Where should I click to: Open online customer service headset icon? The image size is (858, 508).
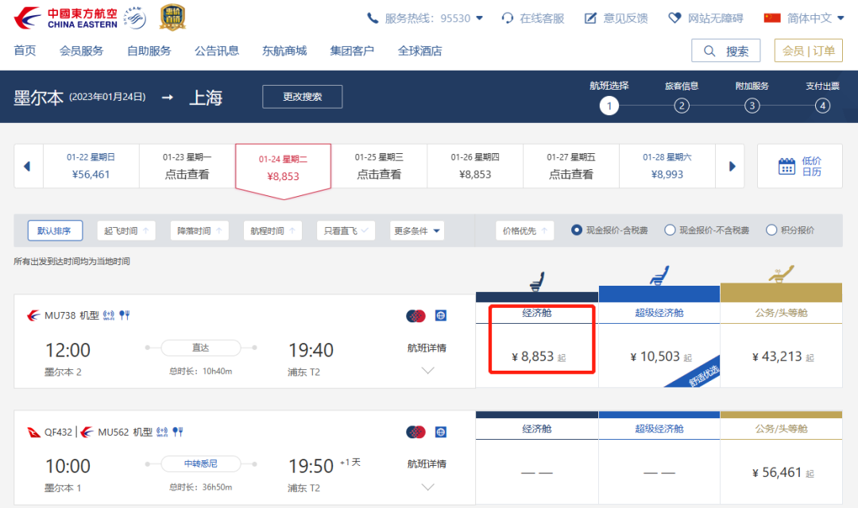[507, 18]
